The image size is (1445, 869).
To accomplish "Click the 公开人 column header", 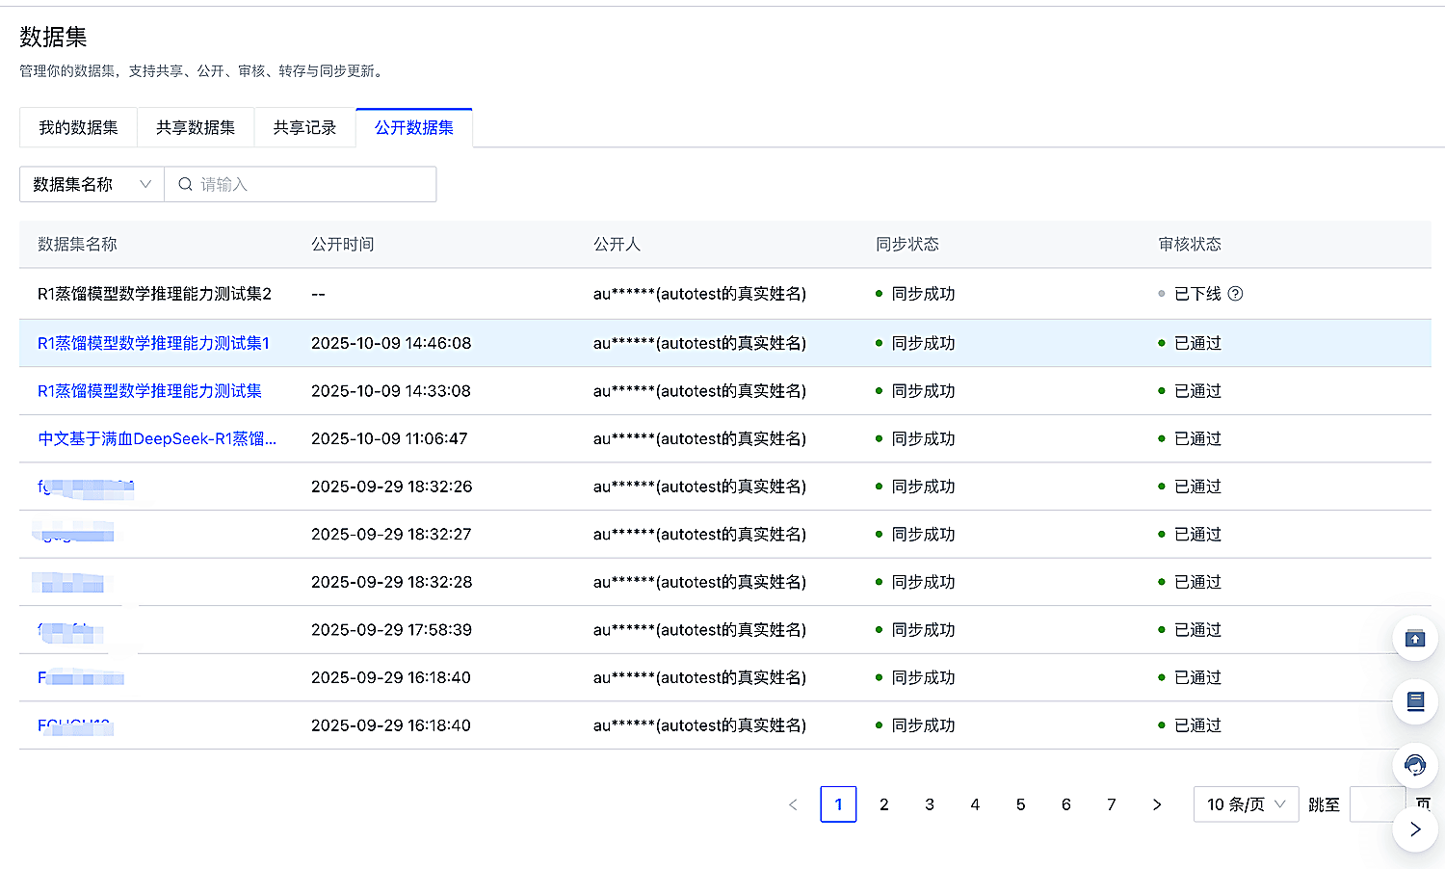I will click(x=617, y=245).
